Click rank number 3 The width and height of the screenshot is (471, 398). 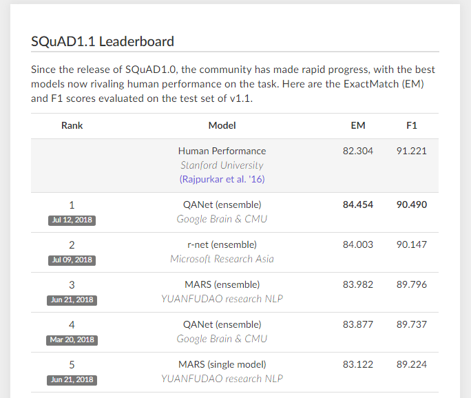72,285
